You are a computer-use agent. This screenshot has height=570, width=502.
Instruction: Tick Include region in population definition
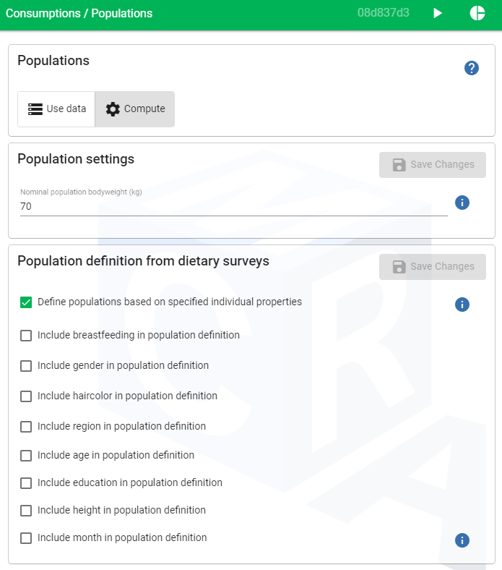pyautogui.click(x=26, y=427)
